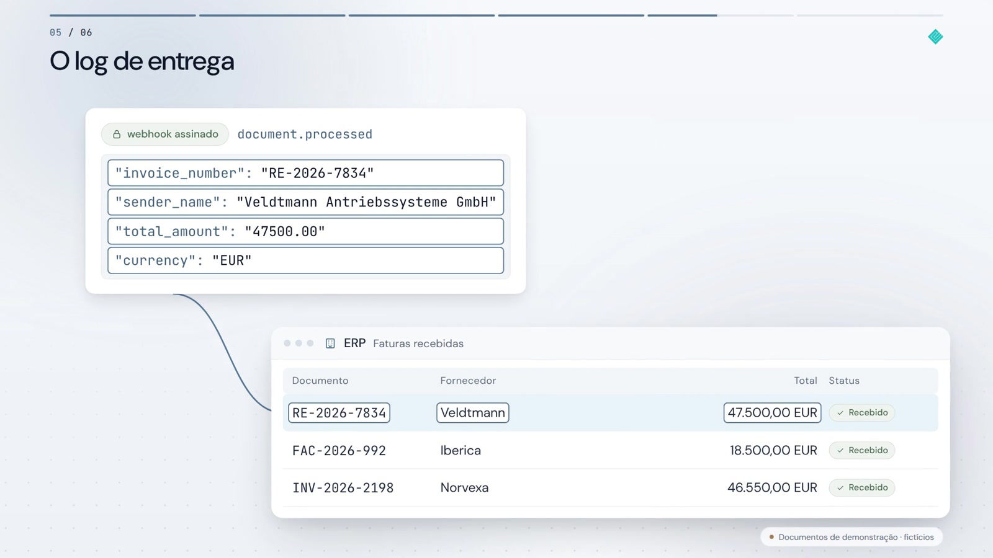
Task: Click the ERP building icon
Action: [x=330, y=343]
